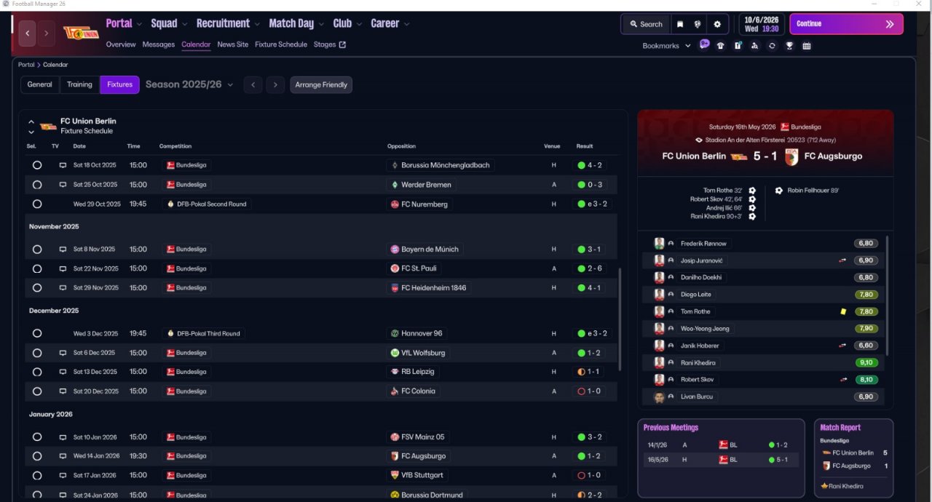Expand the Bookmarks dropdown

click(x=666, y=46)
